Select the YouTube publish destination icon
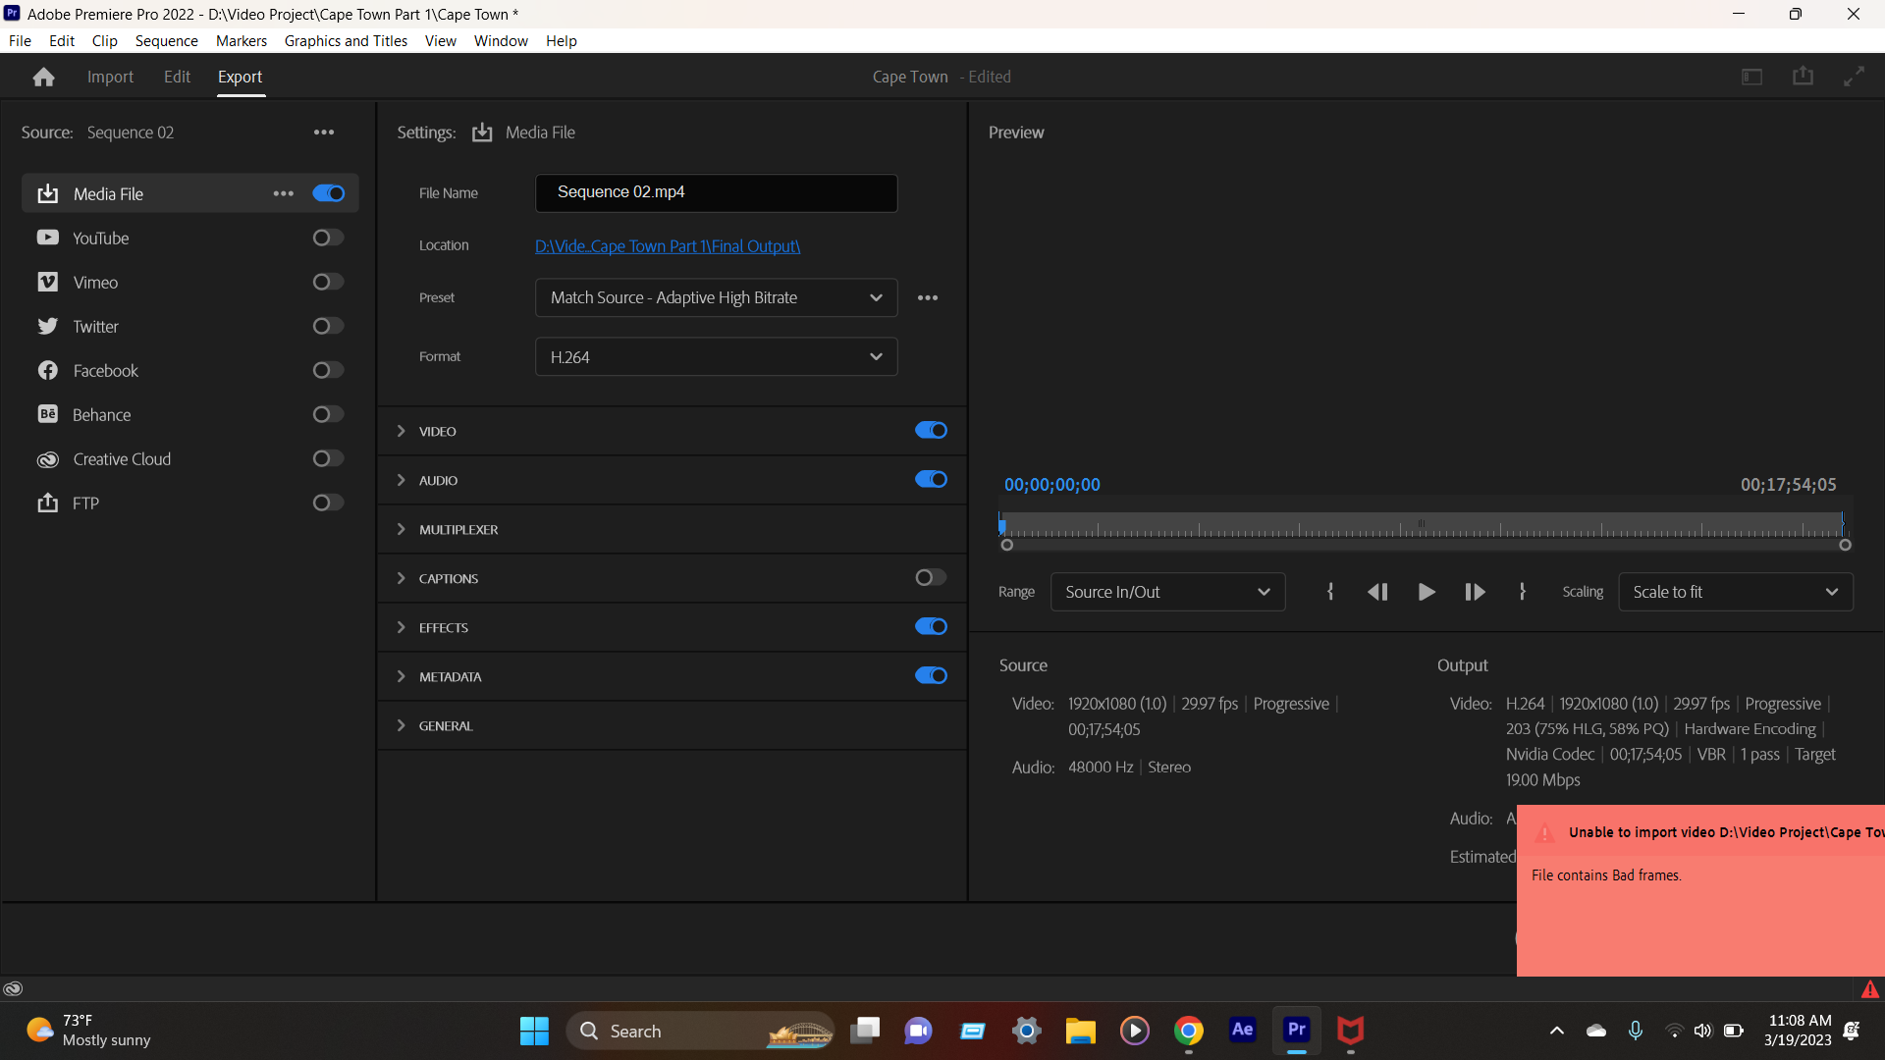The height and width of the screenshot is (1060, 1885). pyautogui.click(x=47, y=238)
